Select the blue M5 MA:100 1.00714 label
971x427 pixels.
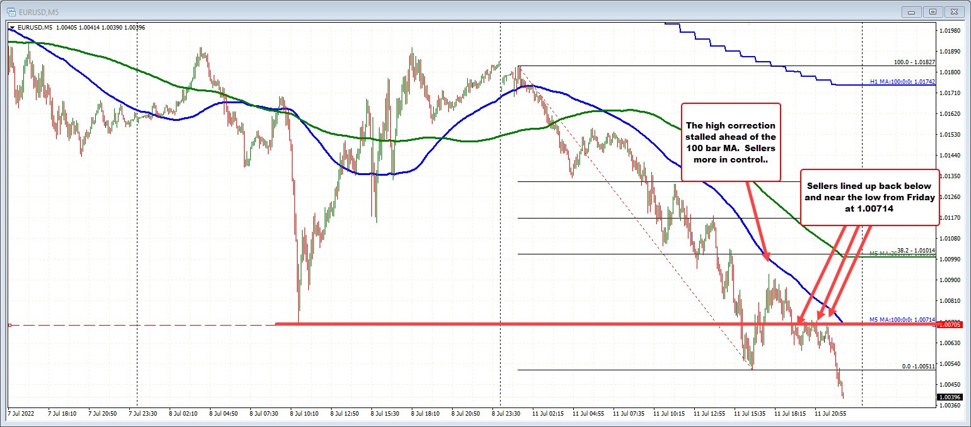tap(902, 320)
